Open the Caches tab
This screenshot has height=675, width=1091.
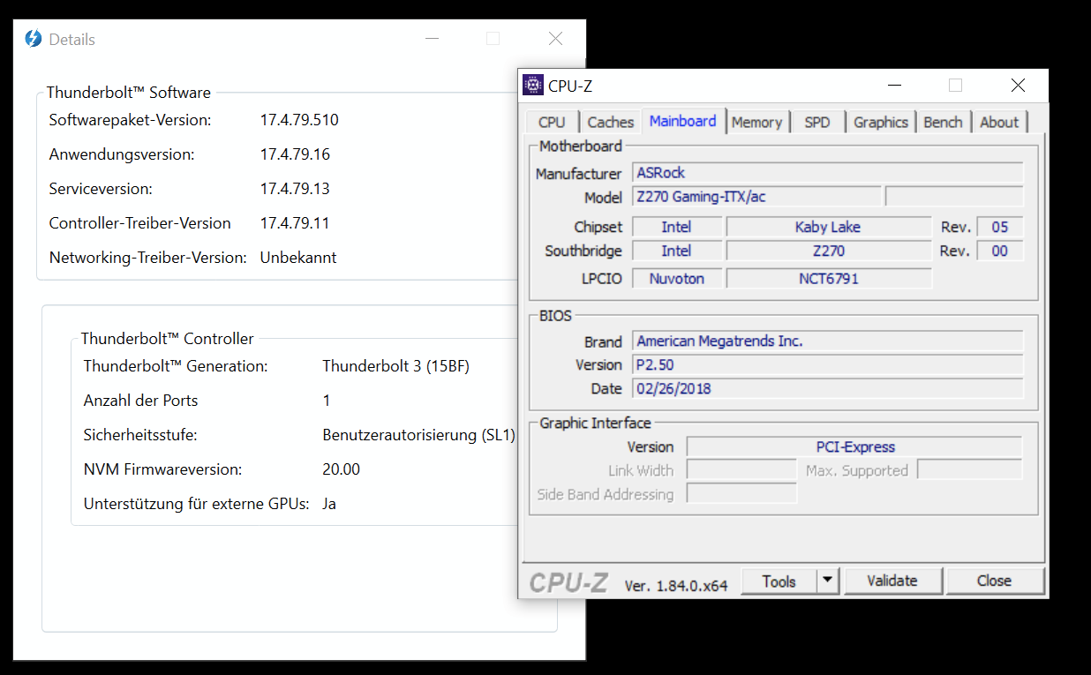click(611, 122)
